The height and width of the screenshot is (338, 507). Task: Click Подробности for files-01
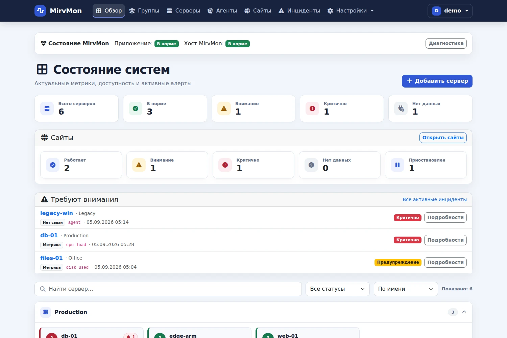[445, 262]
